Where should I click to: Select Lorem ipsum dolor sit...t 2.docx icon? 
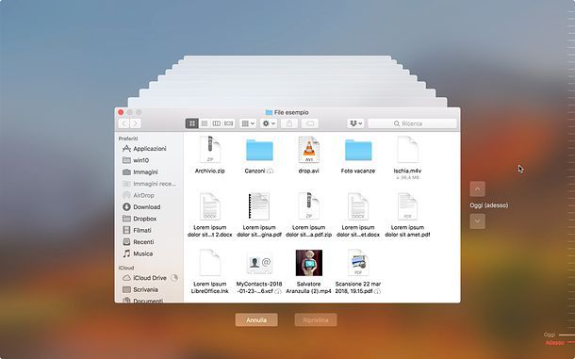pos(210,206)
